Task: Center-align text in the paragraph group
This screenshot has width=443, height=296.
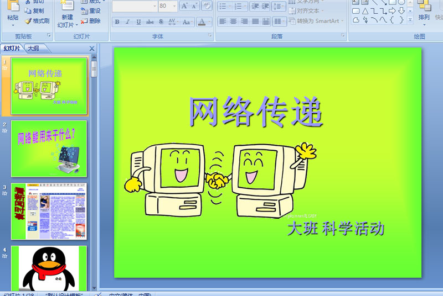Action: pos(234,22)
